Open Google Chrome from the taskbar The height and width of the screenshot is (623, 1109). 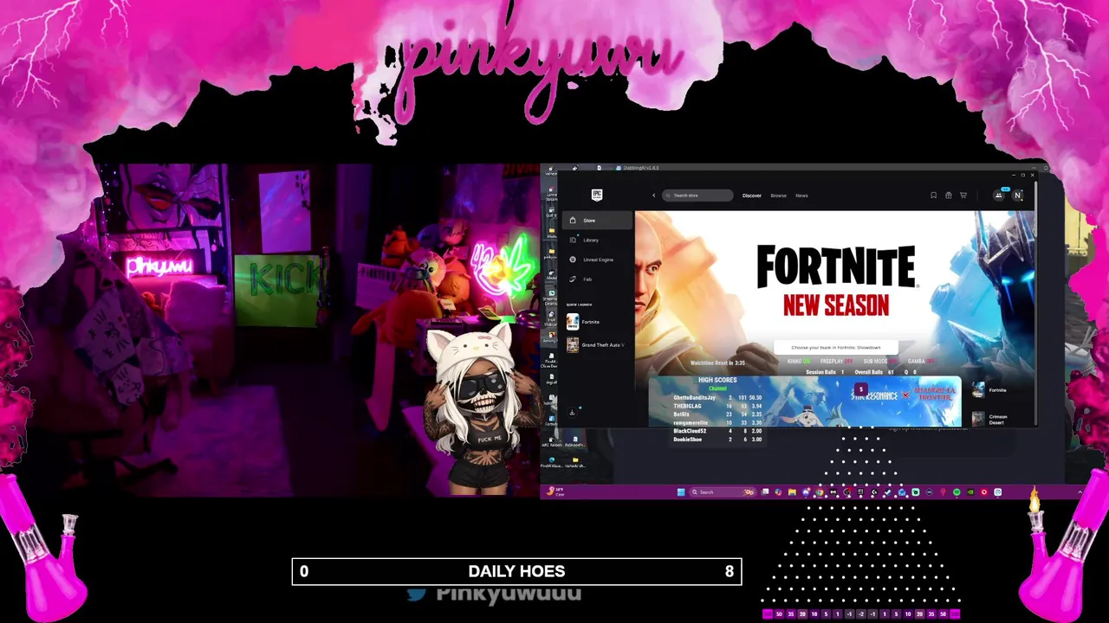[820, 492]
